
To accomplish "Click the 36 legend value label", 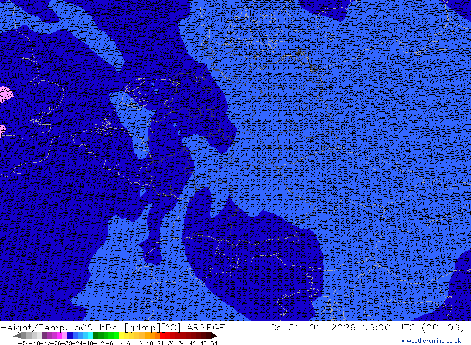I will click(182, 343).
